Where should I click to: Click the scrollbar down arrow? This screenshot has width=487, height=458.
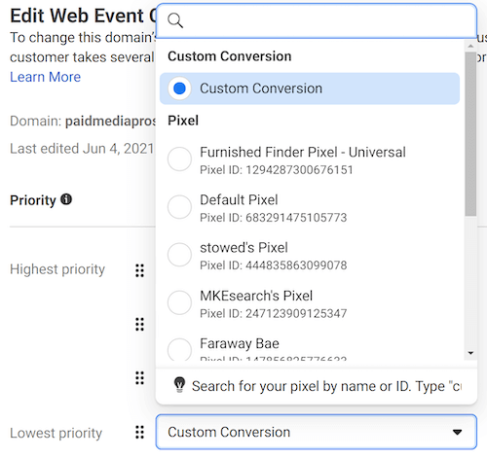tap(470, 353)
